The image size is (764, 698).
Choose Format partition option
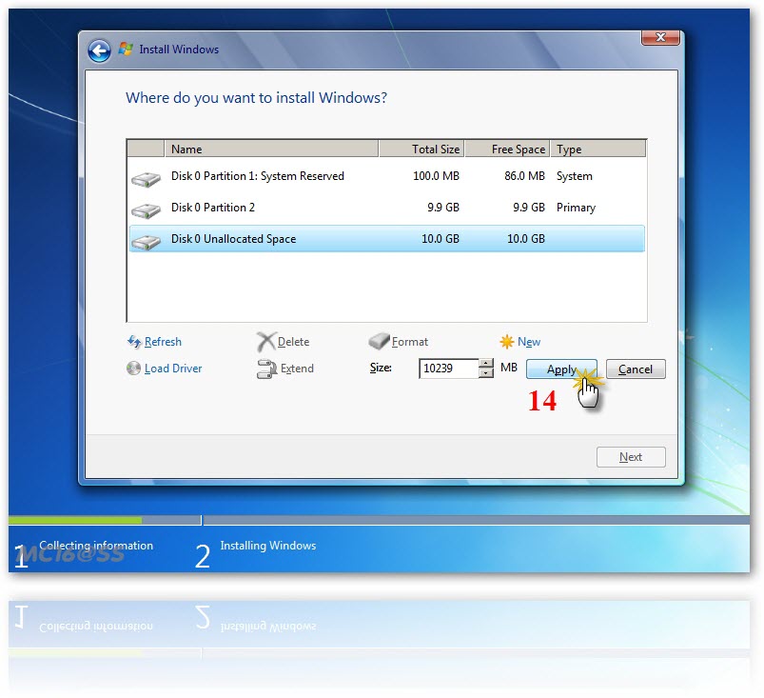pos(410,342)
